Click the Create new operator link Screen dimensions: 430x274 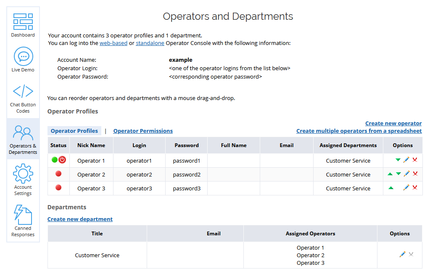pos(393,123)
